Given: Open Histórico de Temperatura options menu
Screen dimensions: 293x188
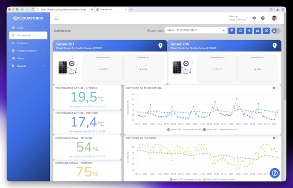Looking at the screenshot, I should point(278,88).
